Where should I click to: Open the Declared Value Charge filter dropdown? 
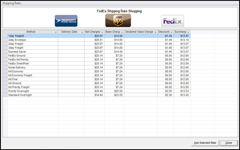tap(155, 32)
